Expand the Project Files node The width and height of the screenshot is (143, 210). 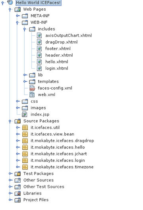(10, 200)
